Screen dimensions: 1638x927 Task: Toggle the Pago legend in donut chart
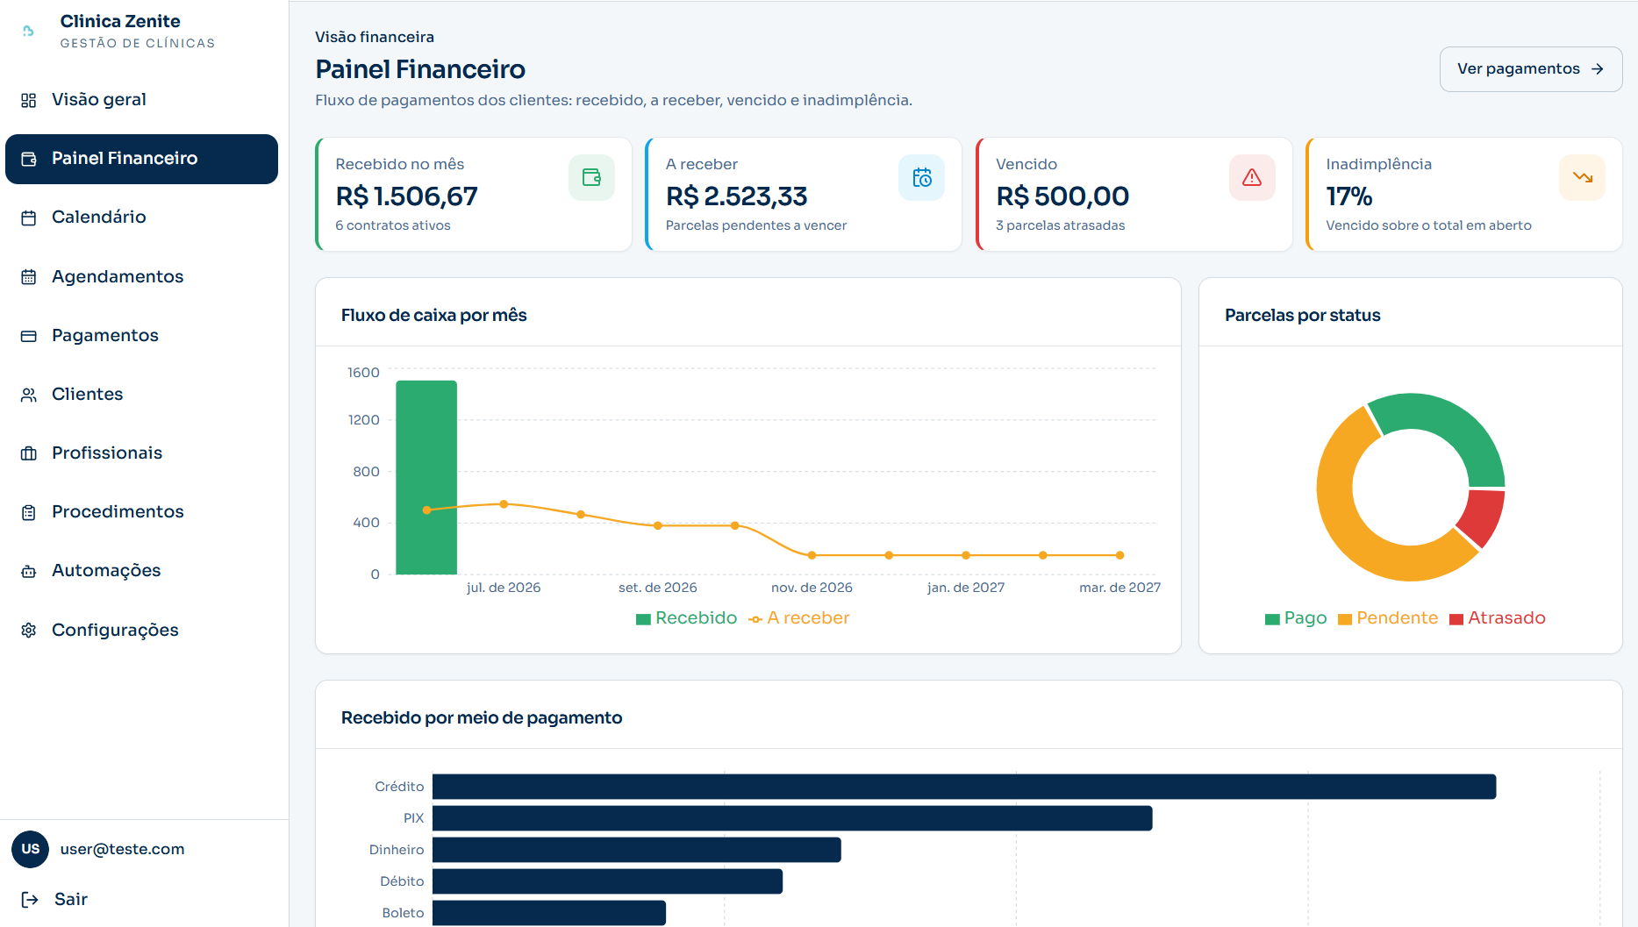pos(1296,618)
